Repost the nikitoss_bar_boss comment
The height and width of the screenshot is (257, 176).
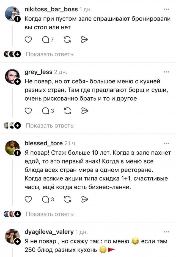pos(67,40)
